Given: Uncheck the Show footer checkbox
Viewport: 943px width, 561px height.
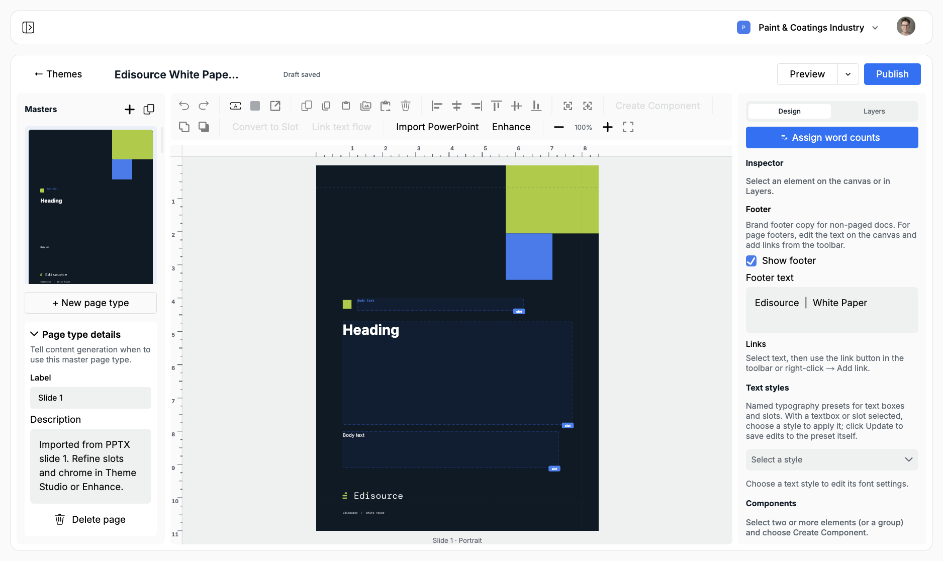Looking at the screenshot, I should tap(751, 261).
